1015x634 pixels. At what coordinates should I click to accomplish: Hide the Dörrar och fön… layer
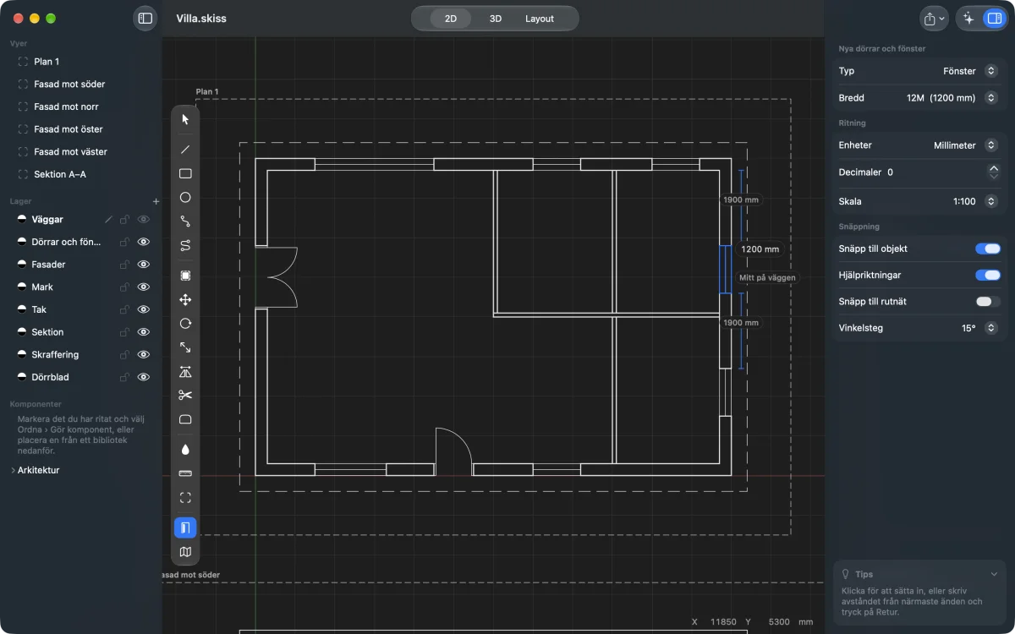click(144, 242)
